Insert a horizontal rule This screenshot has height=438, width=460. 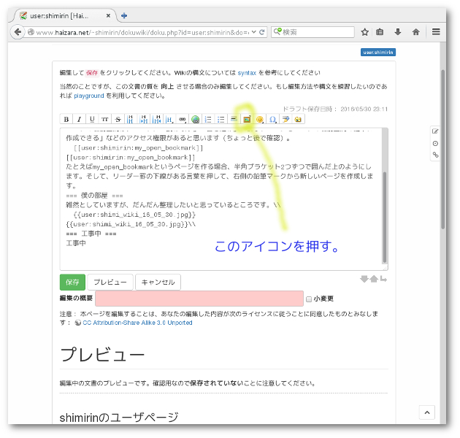point(234,119)
